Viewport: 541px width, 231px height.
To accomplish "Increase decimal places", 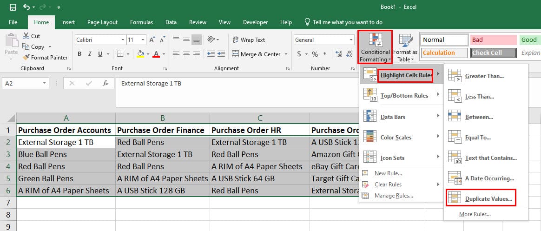I will [x=339, y=54].
